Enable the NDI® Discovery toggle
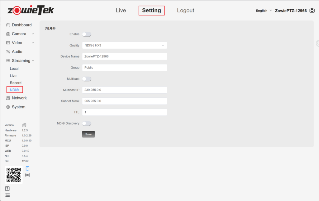This screenshot has width=319, height=201. [x=87, y=123]
